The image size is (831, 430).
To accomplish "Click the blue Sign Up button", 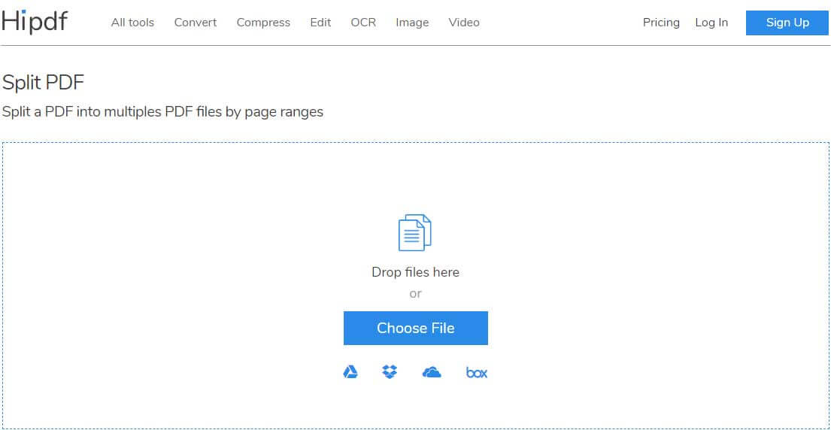I will [787, 23].
